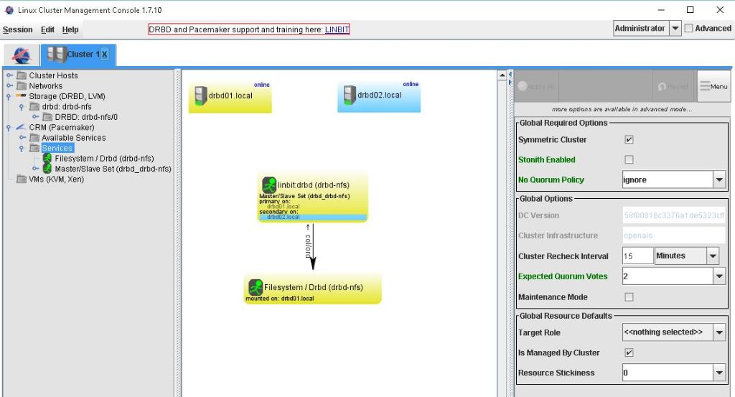Open the globe home tab icon
Screen dimensions: 735x397
[22, 55]
